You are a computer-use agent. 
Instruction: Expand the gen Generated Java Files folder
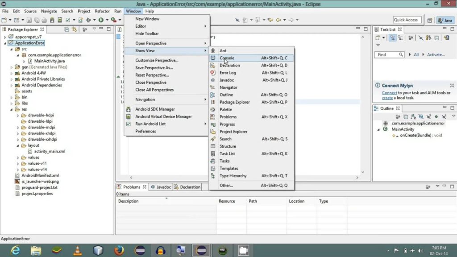pos(11,67)
